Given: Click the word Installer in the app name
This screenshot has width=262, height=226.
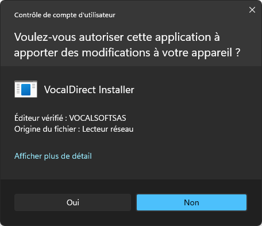Looking at the screenshot, I should coord(116,90).
